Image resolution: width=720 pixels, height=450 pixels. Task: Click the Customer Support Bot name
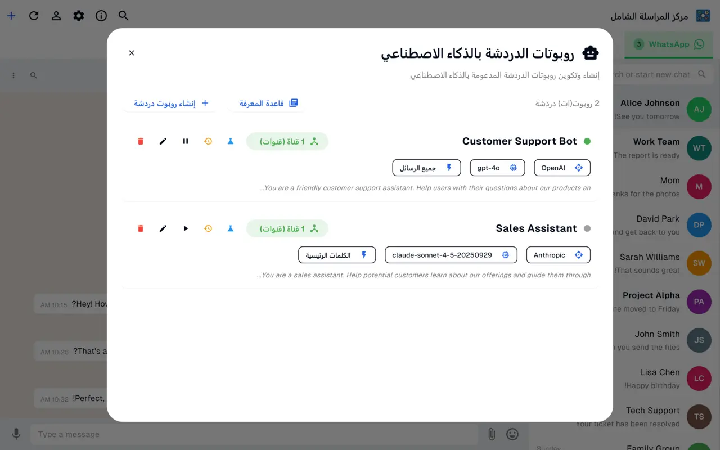click(x=520, y=141)
